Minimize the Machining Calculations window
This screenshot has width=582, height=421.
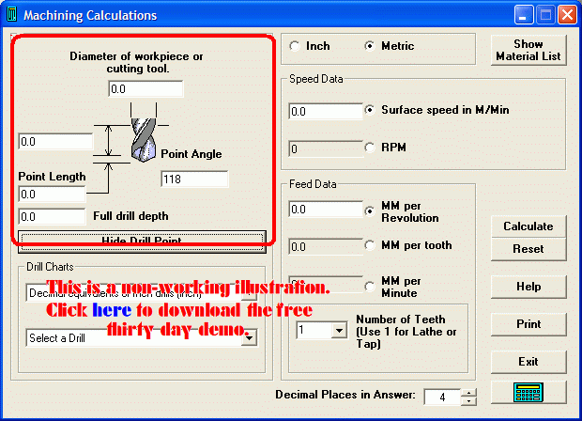(x=524, y=15)
